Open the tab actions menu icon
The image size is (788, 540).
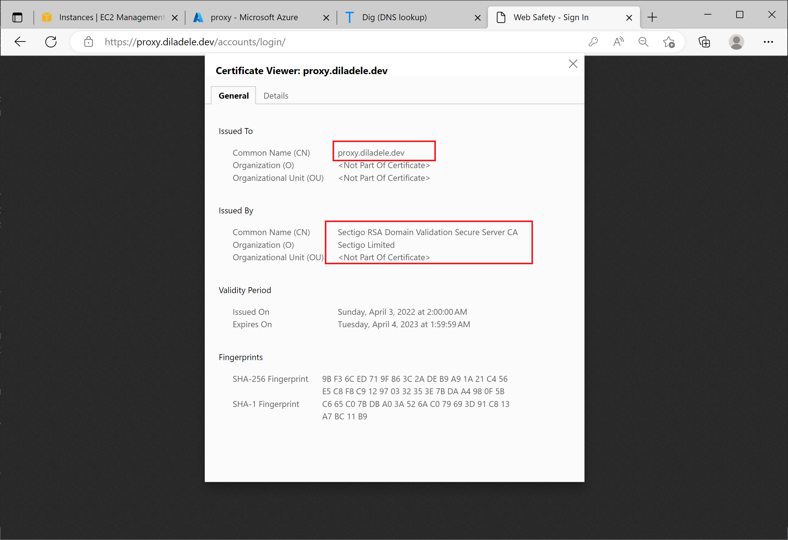pos(17,17)
